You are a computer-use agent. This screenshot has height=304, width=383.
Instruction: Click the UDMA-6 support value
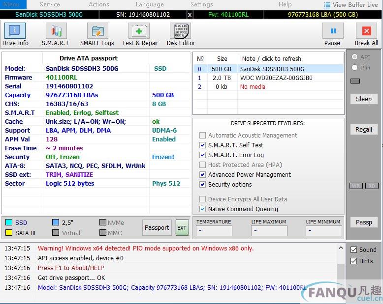[x=164, y=131]
